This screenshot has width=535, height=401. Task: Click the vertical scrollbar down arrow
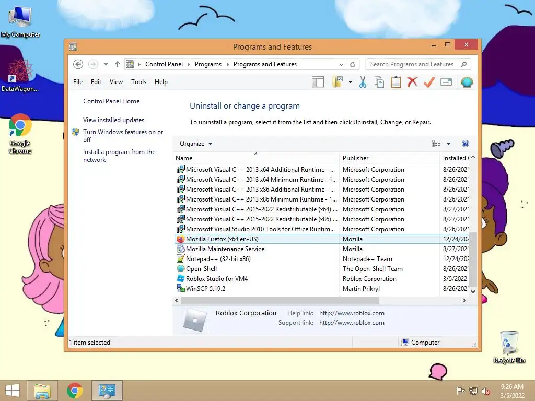coord(473,291)
